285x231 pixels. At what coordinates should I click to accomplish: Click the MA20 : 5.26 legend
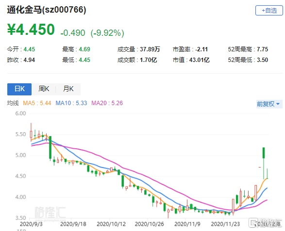[107, 103]
